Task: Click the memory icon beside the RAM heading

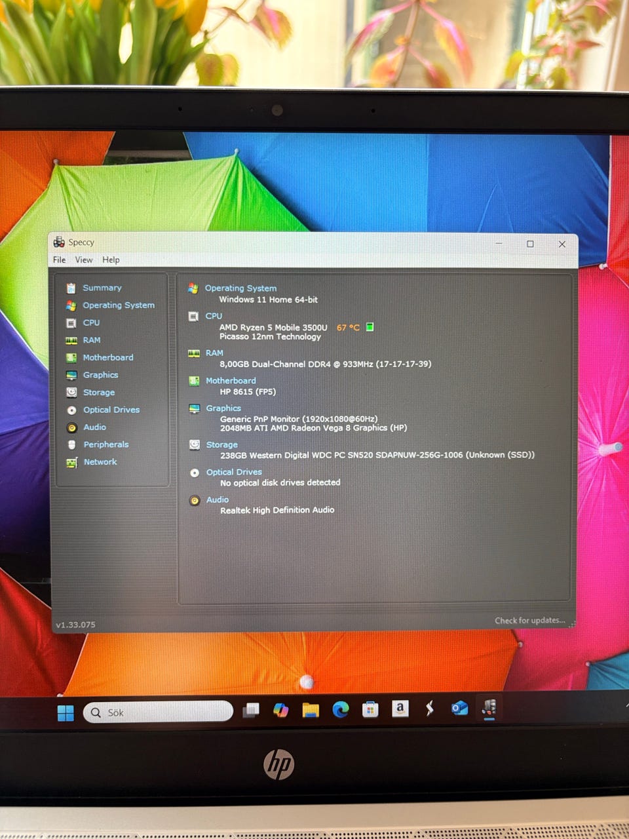Action: tap(194, 353)
